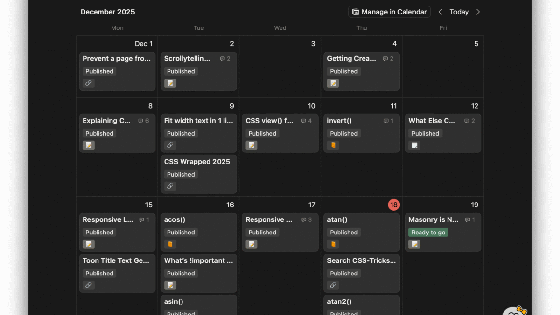This screenshot has height=315, width=560.
Task: Click comment bubble icon on Scrollytelling card
Action: (222, 59)
